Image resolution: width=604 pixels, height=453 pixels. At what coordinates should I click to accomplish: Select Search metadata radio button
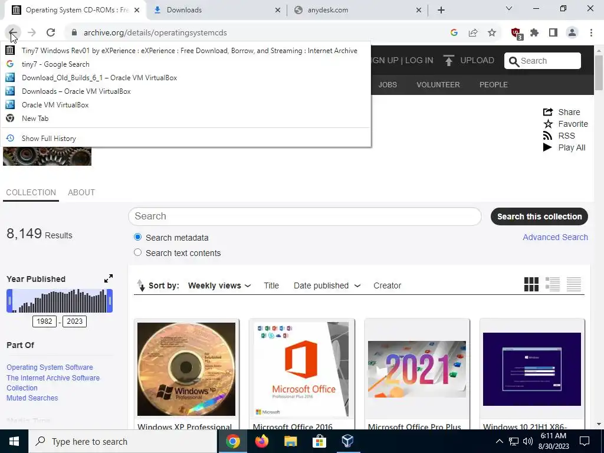click(137, 237)
